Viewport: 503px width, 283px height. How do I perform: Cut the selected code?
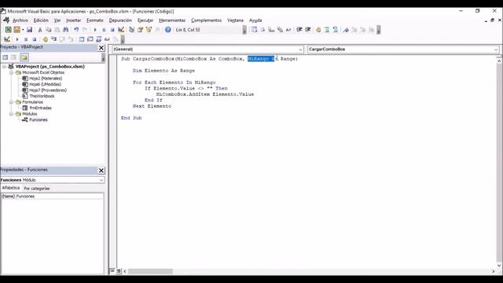click(x=40, y=30)
